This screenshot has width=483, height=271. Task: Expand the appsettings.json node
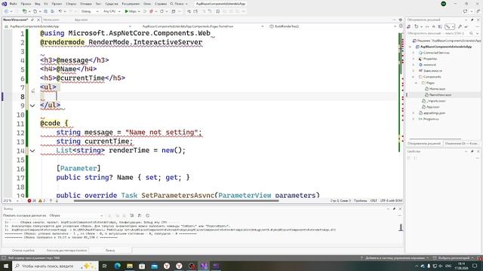point(414,113)
